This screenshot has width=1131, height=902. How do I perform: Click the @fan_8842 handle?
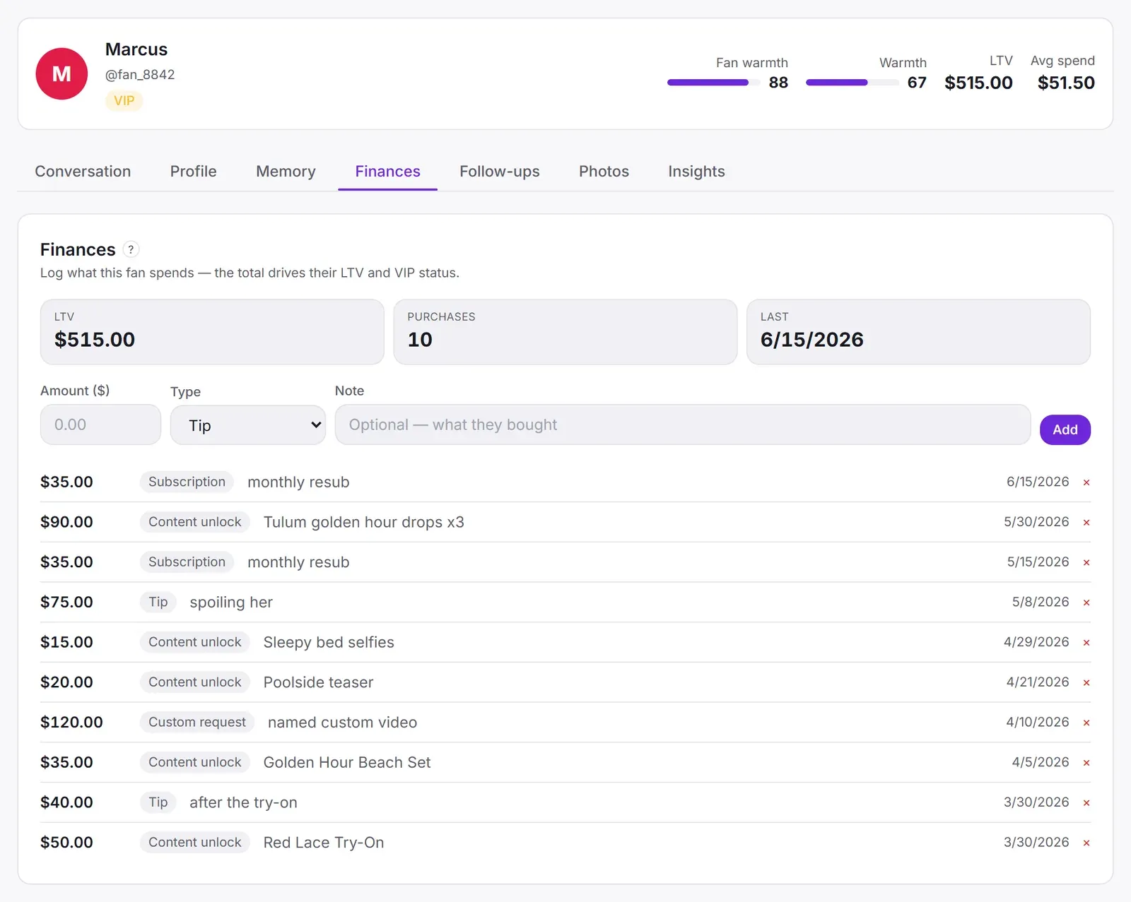[x=140, y=75]
